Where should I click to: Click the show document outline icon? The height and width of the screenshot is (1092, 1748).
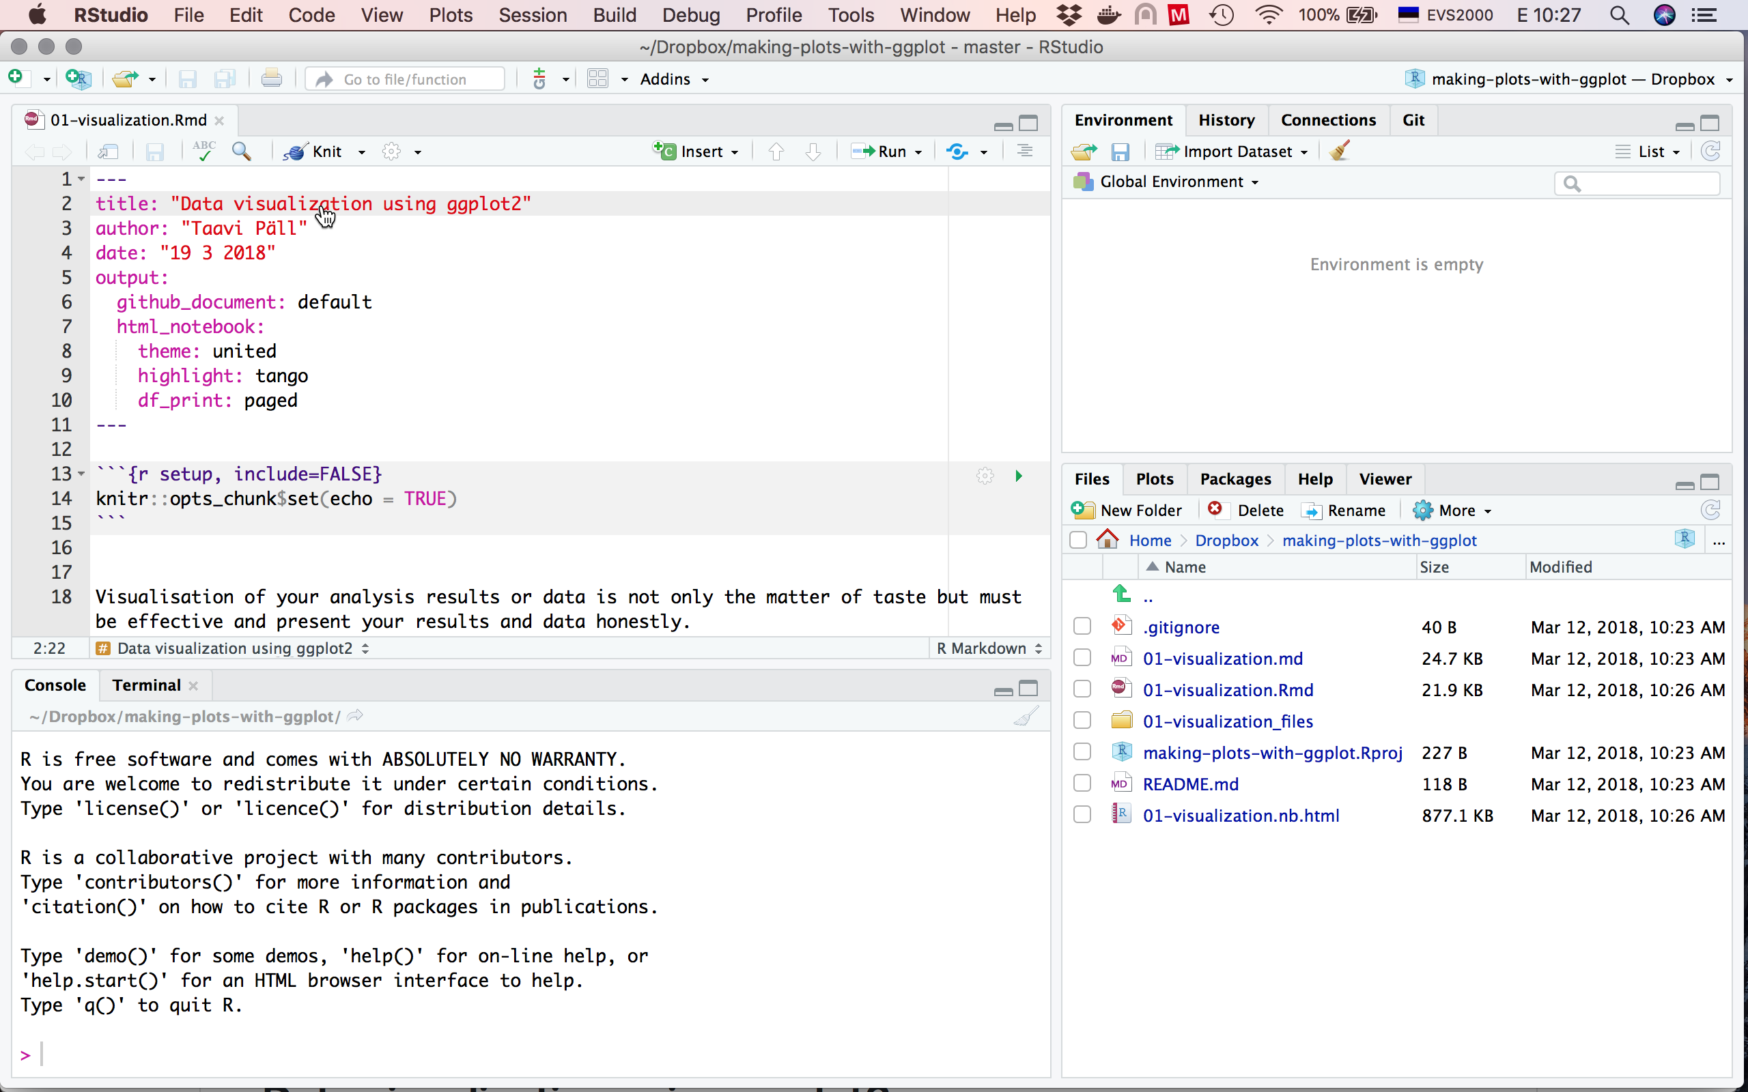[x=1024, y=152]
